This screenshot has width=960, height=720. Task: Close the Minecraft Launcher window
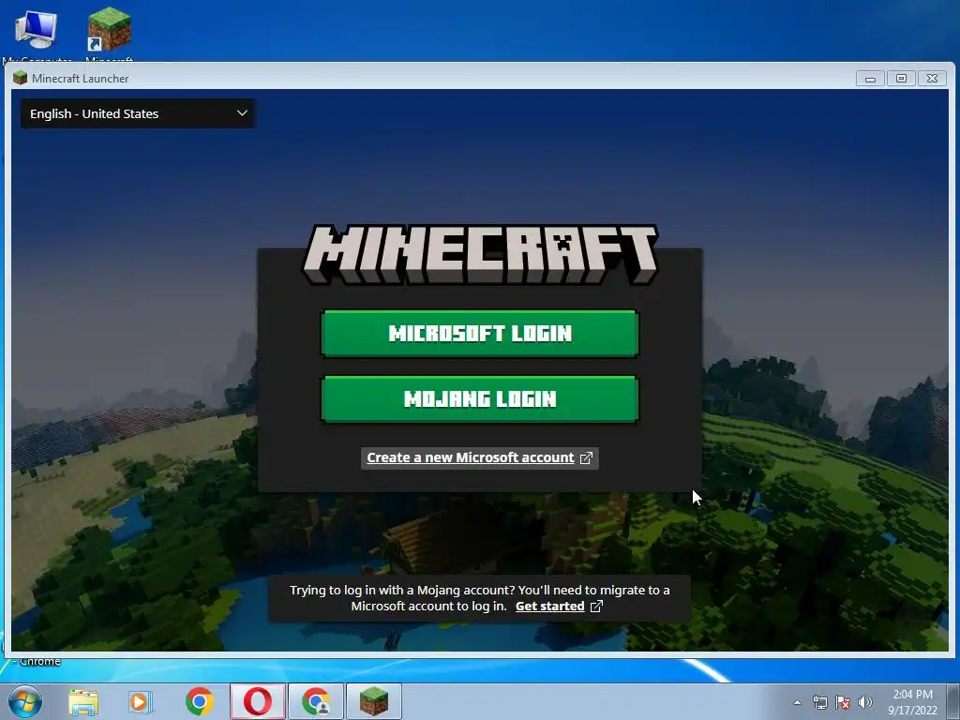(933, 79)
